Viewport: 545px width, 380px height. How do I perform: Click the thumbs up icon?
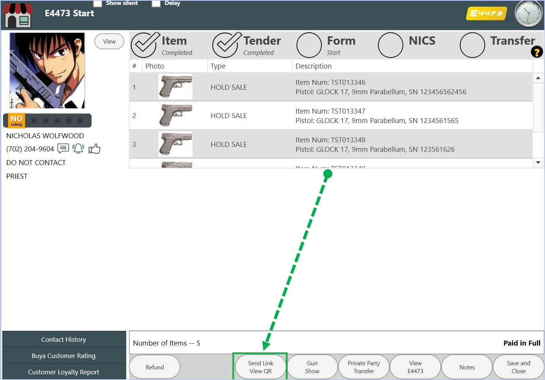pyautogui.click(x=94, y=149)
